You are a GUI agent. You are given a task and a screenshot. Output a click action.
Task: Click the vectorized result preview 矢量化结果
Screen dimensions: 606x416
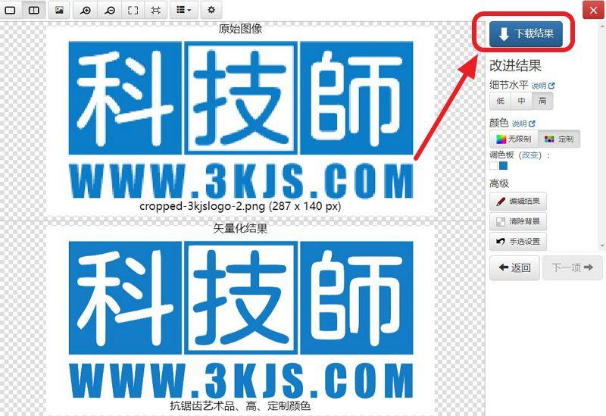241,319
